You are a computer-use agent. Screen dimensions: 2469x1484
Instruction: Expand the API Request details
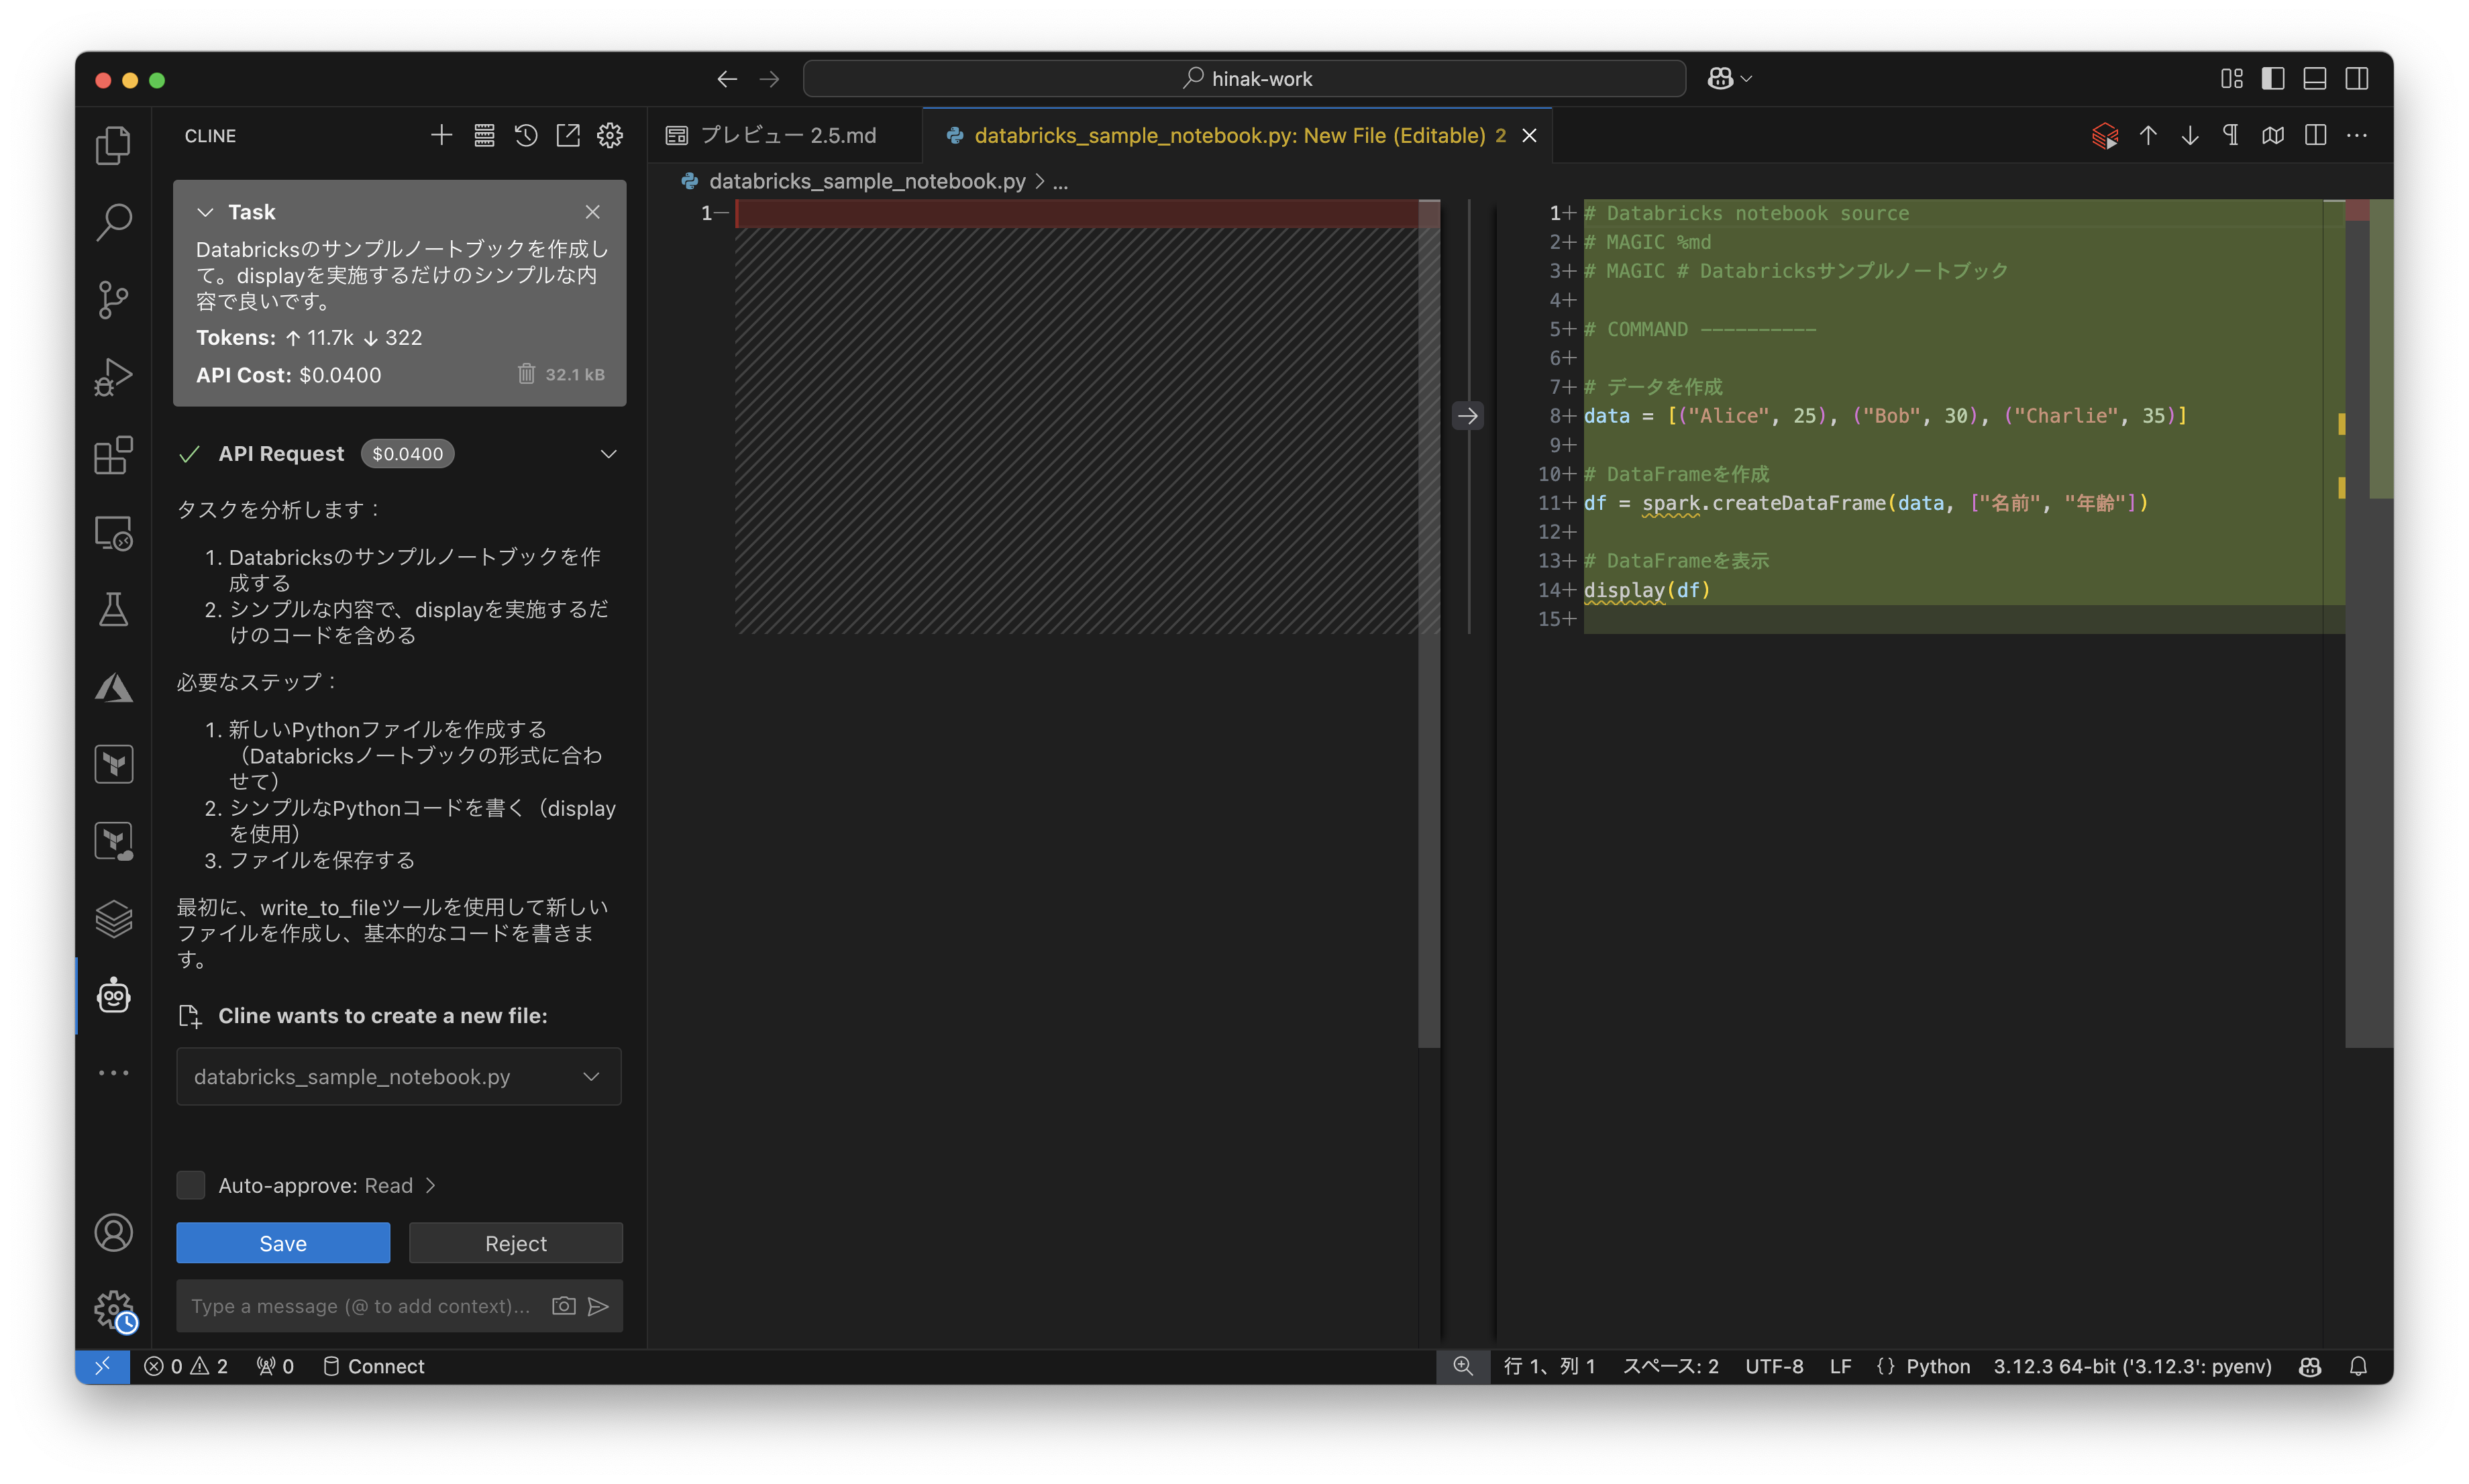(609, 453)
